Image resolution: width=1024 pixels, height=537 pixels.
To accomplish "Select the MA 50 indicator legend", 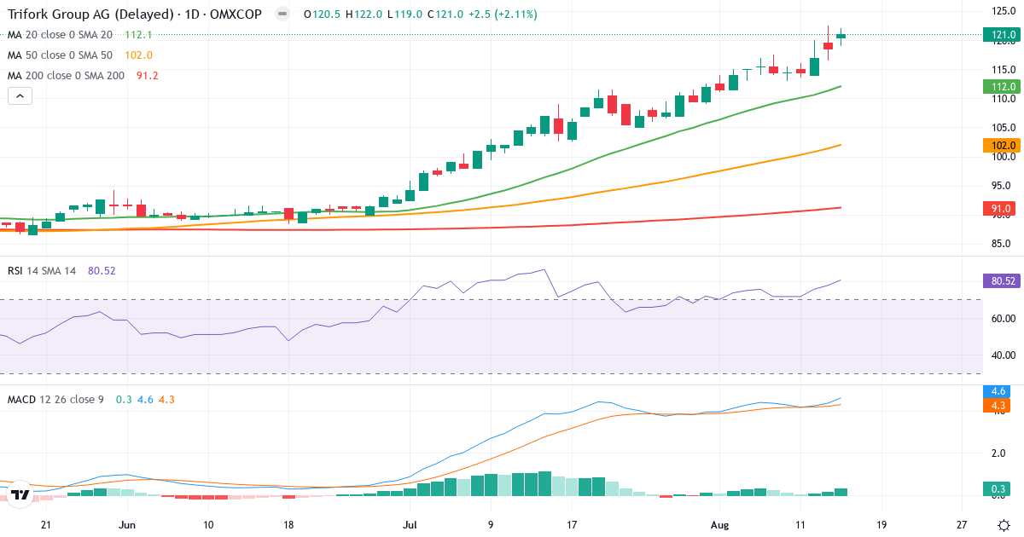I will (x=60, y=55).
